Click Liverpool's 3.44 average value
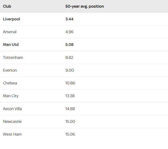This screenshot has height=149, width=168. [x=69, y=19]
